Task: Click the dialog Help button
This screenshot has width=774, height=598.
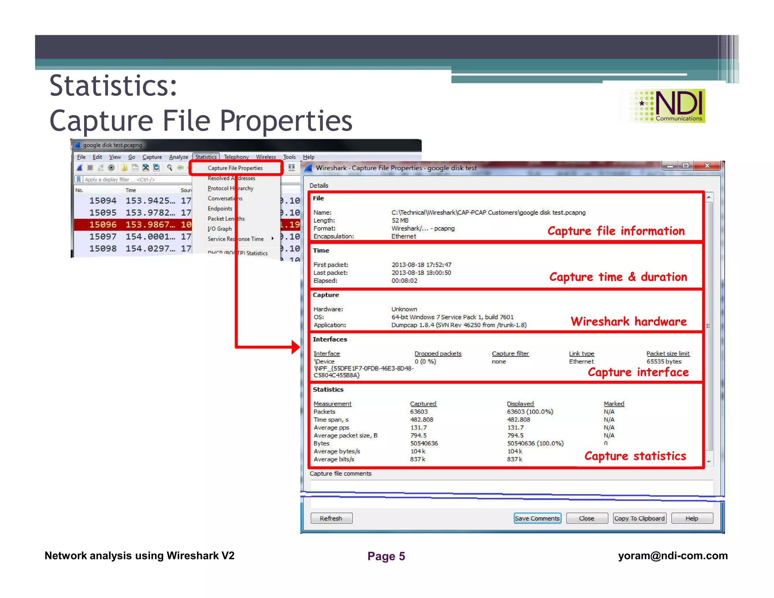Action: tap(692, 518)
